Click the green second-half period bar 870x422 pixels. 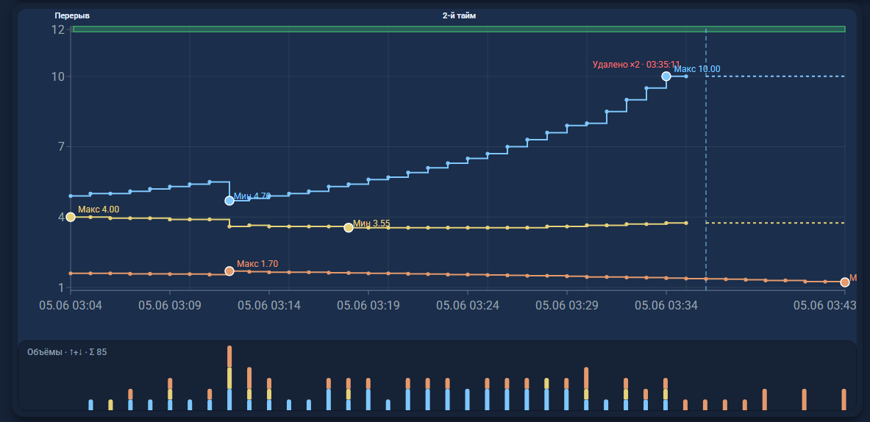(x=459, y=29)
